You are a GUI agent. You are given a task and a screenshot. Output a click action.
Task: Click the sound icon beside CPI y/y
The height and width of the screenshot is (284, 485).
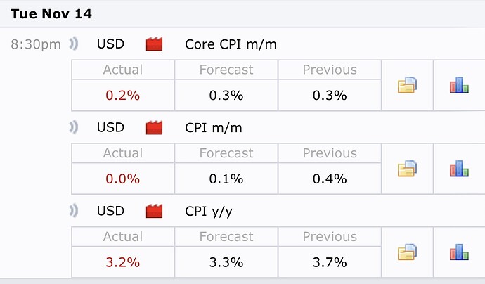click(73, 211)
